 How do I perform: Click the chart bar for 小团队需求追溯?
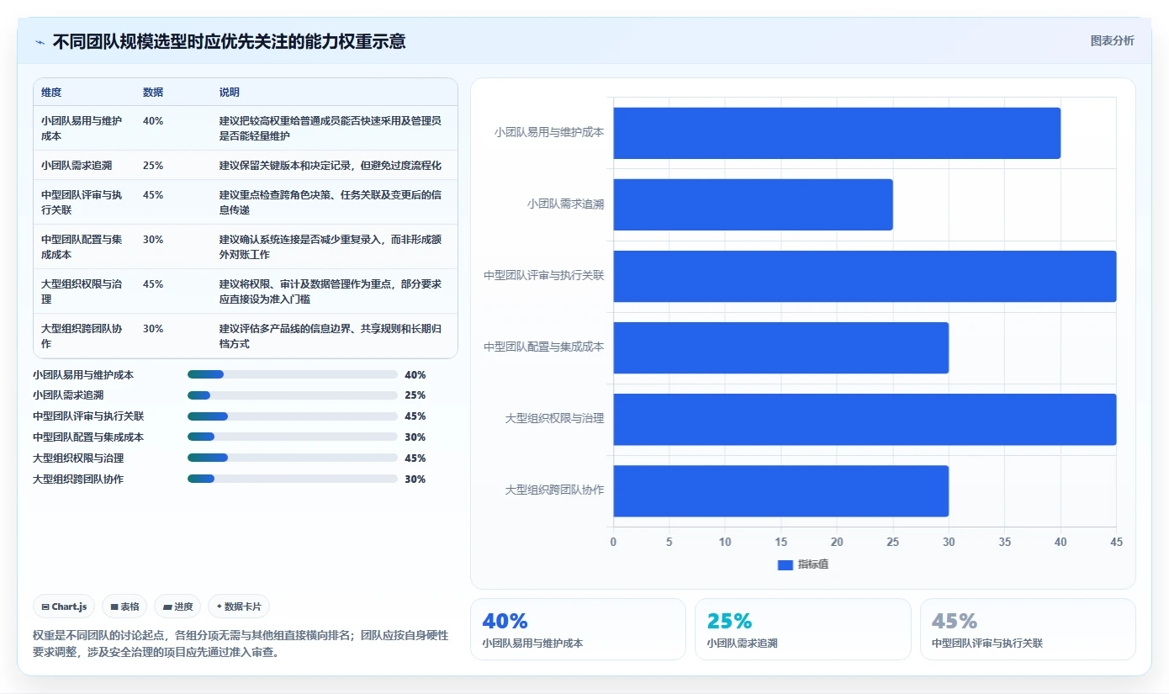click(753, 204)
